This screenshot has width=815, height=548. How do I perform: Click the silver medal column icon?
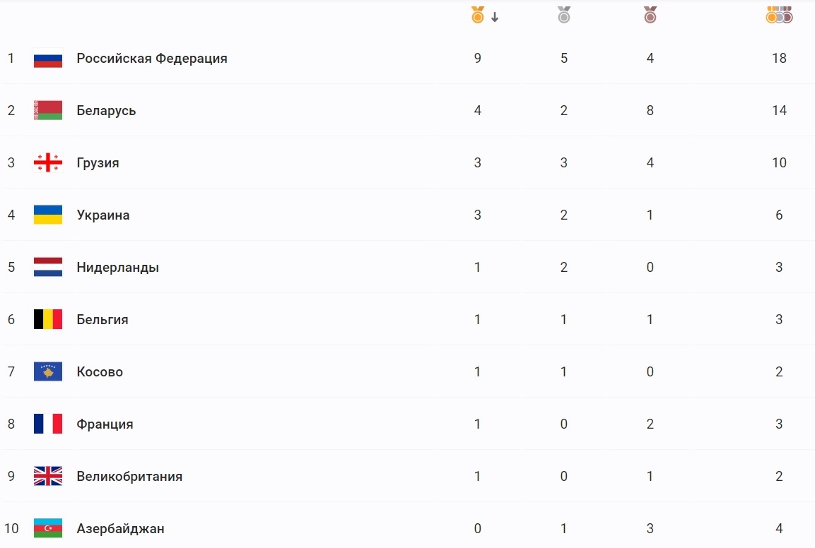pyautogui.click(x=563, y=15)
